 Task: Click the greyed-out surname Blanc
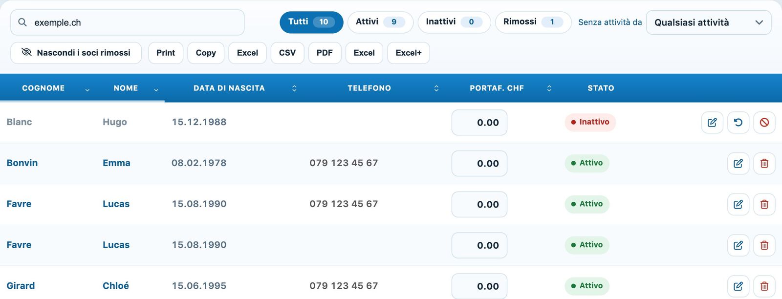click(x=19, y=122)
